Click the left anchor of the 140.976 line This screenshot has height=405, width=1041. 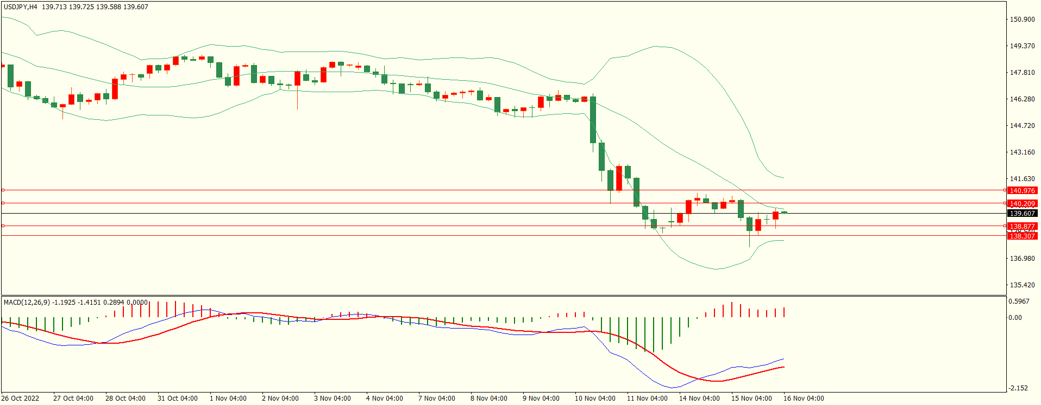(x=3, y=190)
